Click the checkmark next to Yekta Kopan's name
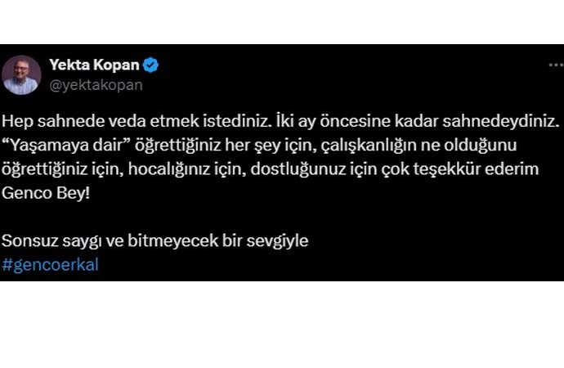The width and height of the screenshot is (564, 368). (150, 65)
